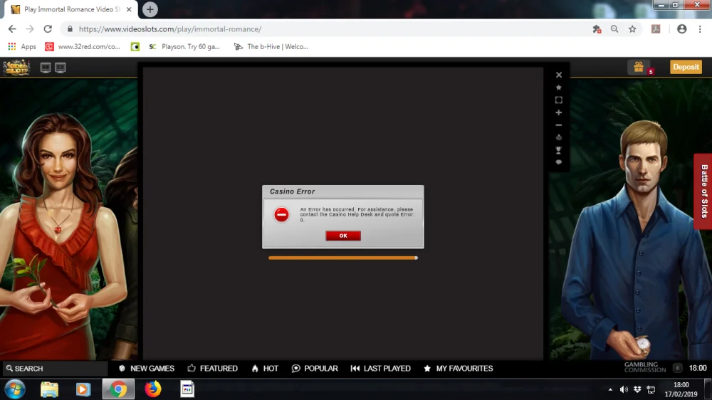The image size is (712, 400).
Task: Open the PDF extension icon
Action: 656,29
